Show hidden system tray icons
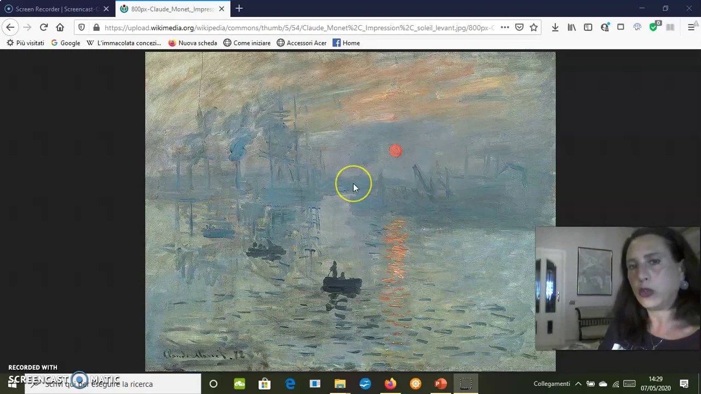 click(x=578, y=384)
